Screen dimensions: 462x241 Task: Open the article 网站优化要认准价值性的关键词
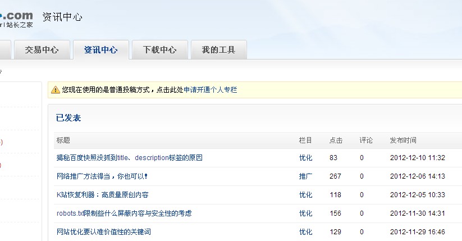(103, 232)
